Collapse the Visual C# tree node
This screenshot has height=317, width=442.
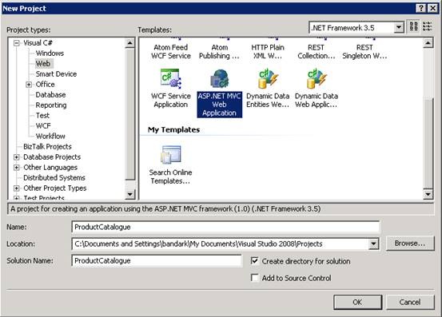click(17, 43)
